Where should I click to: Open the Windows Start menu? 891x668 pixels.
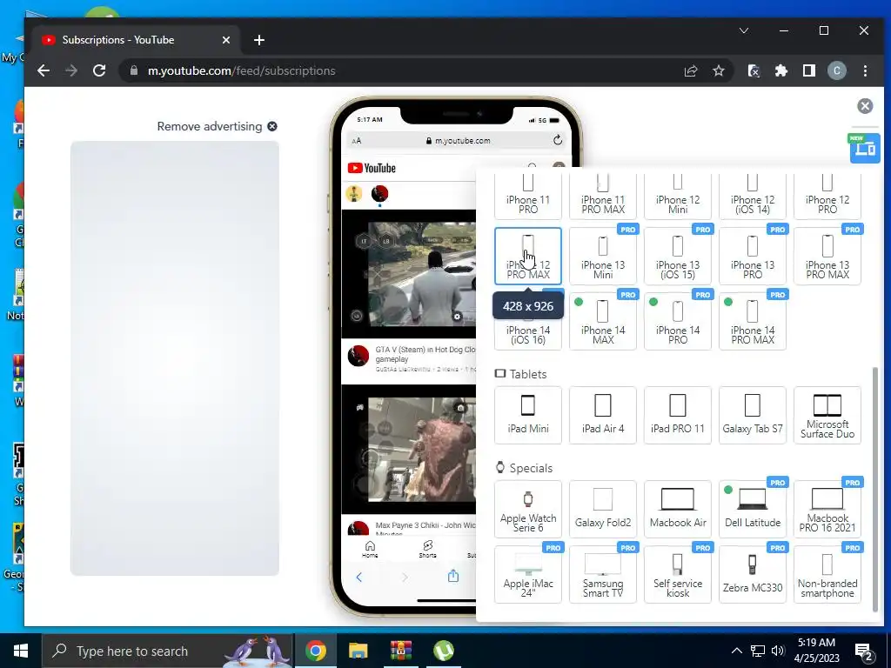point(21,651)
